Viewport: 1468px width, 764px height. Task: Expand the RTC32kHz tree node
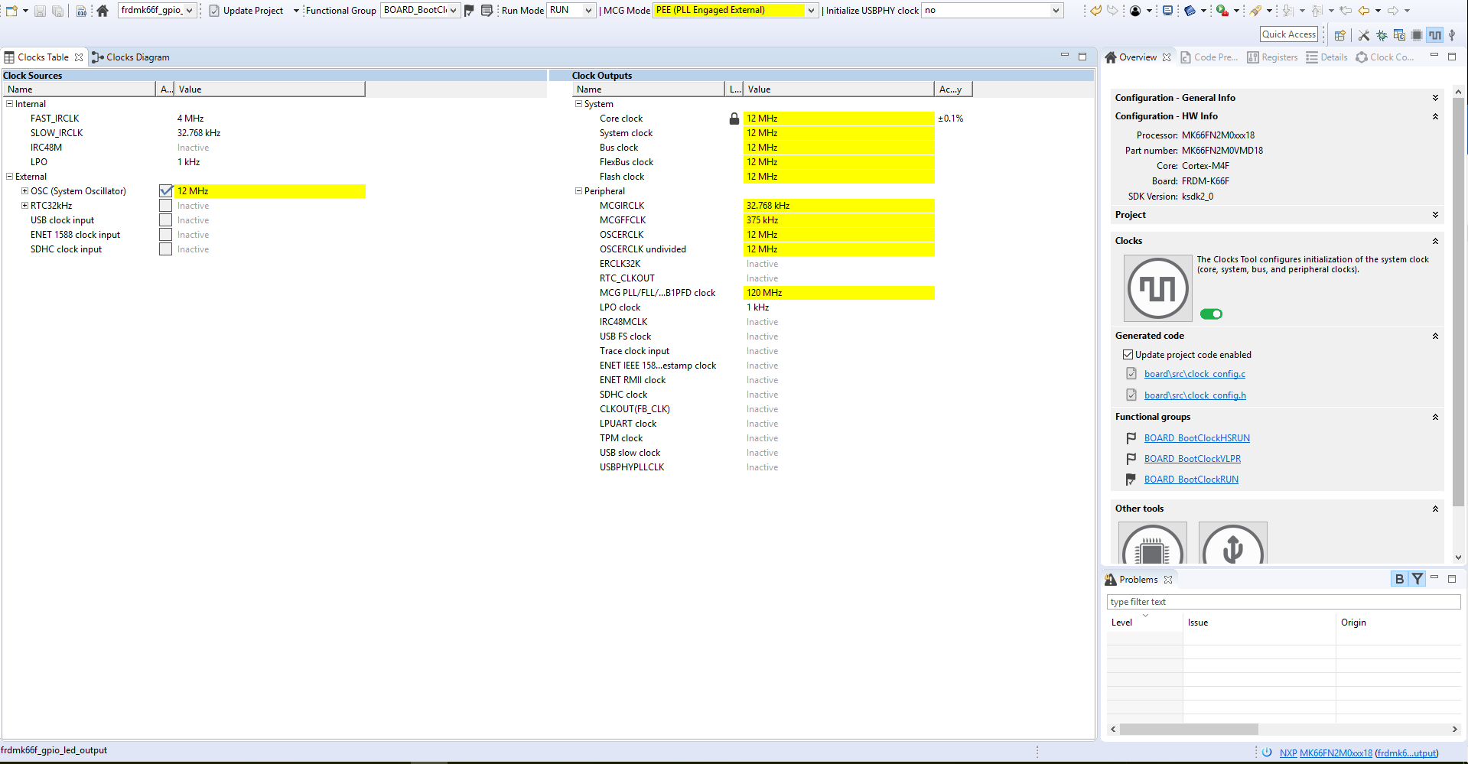[24, 206]
